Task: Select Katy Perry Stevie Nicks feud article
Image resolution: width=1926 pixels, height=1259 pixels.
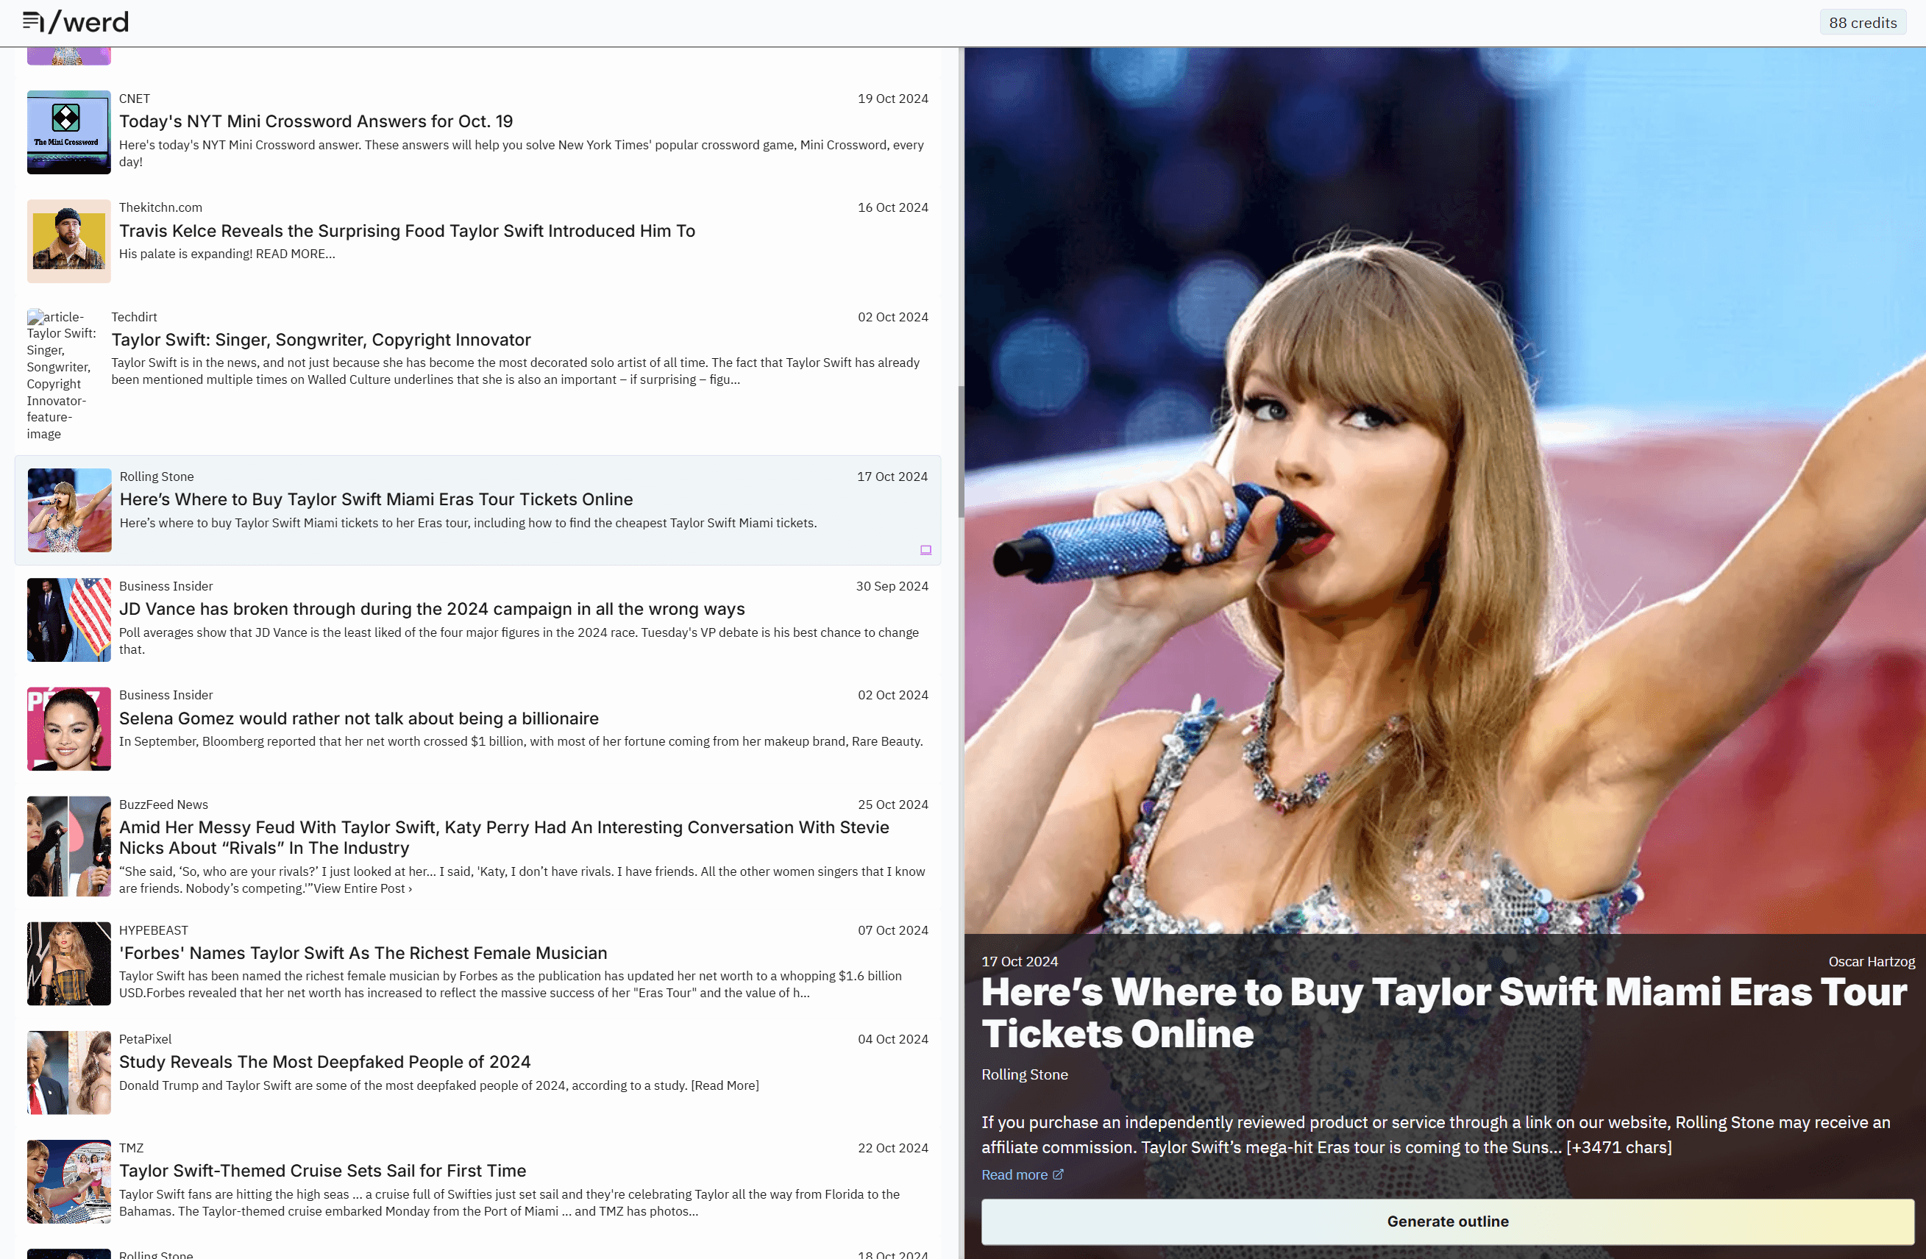Action: tap(504, 838)
